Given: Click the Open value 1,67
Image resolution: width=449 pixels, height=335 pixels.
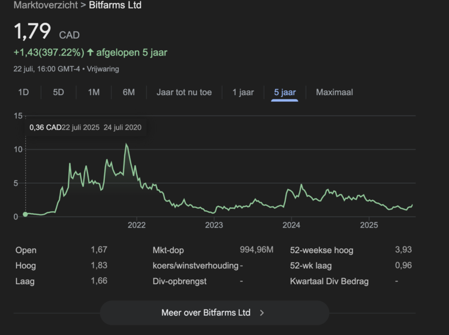Looking at the screenshot, I should (x=99, y=250).
